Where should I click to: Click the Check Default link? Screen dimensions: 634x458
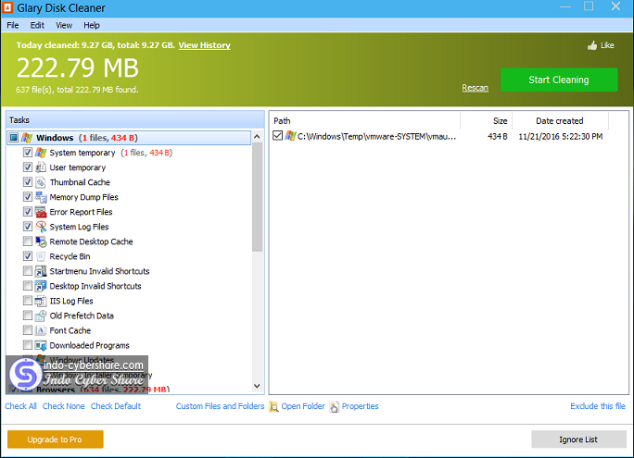pyautogui.click(x=116, y=406)
